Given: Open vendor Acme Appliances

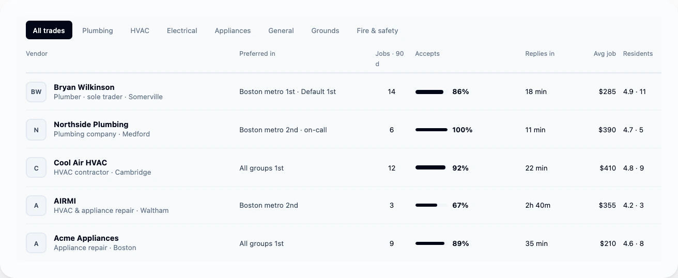Looking at the screenshot, I should point(86,238).
